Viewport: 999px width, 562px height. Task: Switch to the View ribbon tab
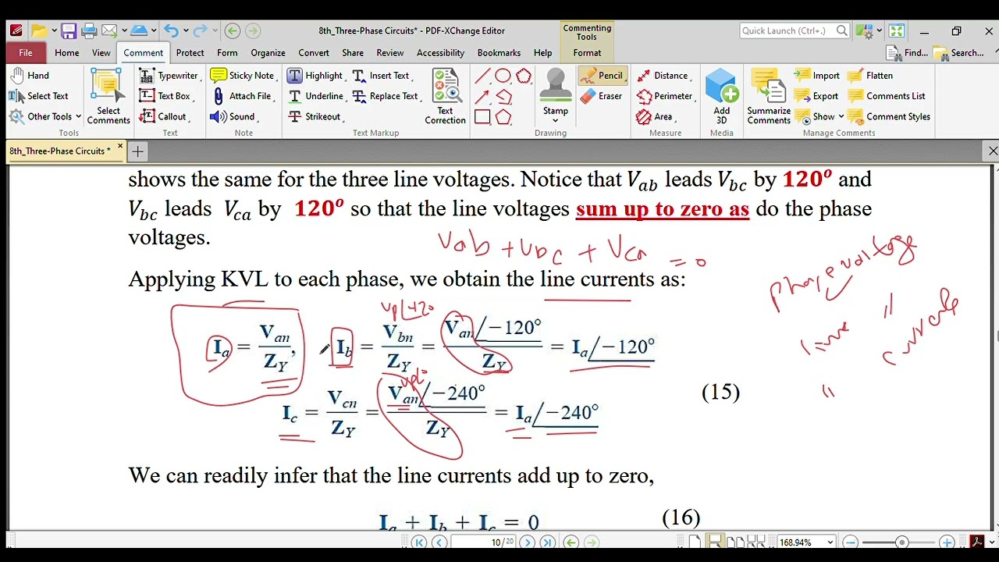point(101,52)
